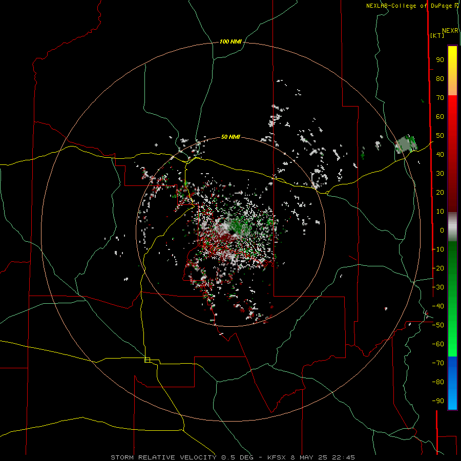Click the KT units label above color scale
461x461 pixels.
(437, 35)
